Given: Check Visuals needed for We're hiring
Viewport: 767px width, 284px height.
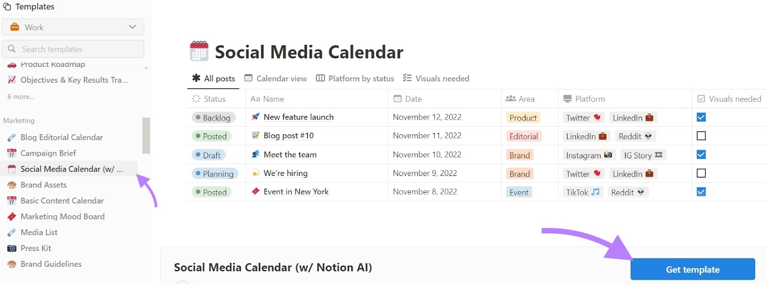Looking at the screenshot, I should click(701, 173).
